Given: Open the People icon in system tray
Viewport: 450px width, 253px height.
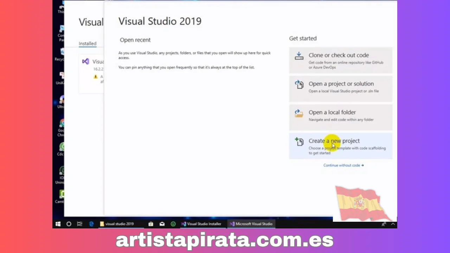Looking at the screenshot, I should coord(384,224).
